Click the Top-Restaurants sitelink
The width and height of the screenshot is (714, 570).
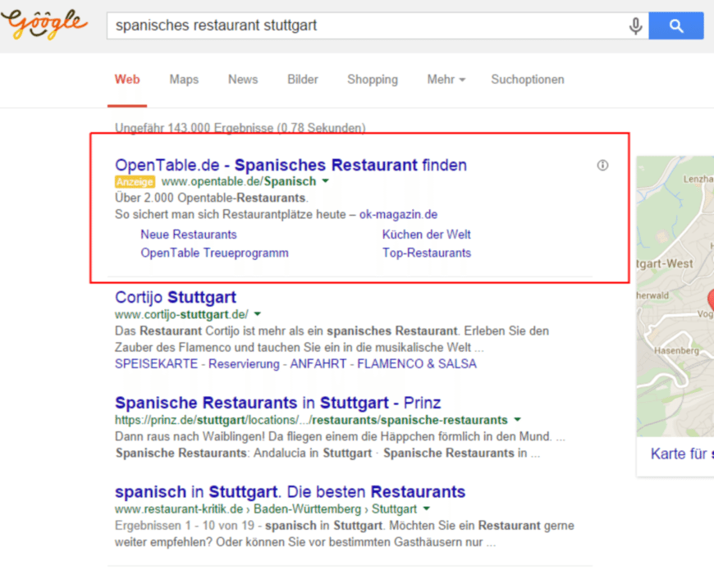[x=427, y=253]
